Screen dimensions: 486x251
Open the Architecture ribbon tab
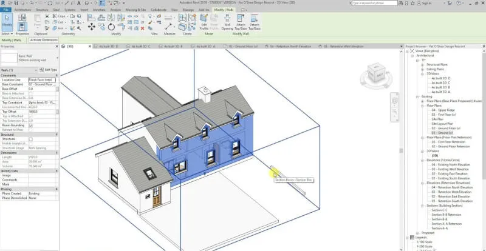coord(23,10)
